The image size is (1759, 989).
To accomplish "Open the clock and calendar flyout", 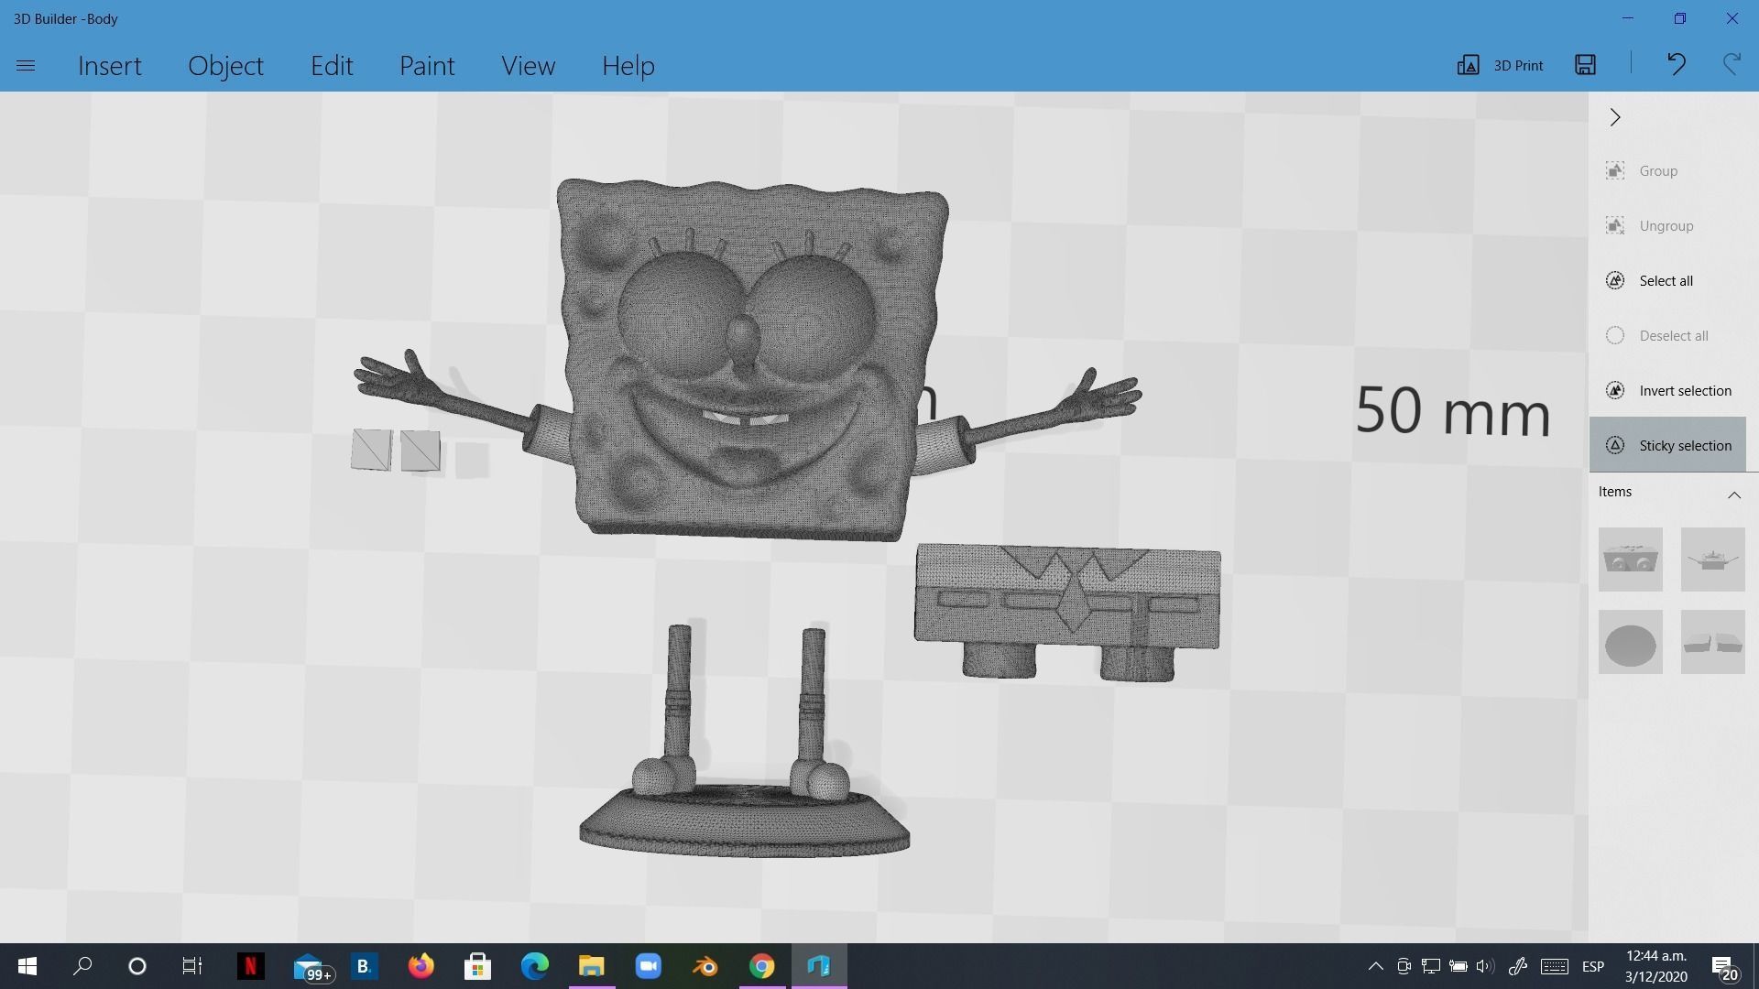I will (x=1656, y=966).
